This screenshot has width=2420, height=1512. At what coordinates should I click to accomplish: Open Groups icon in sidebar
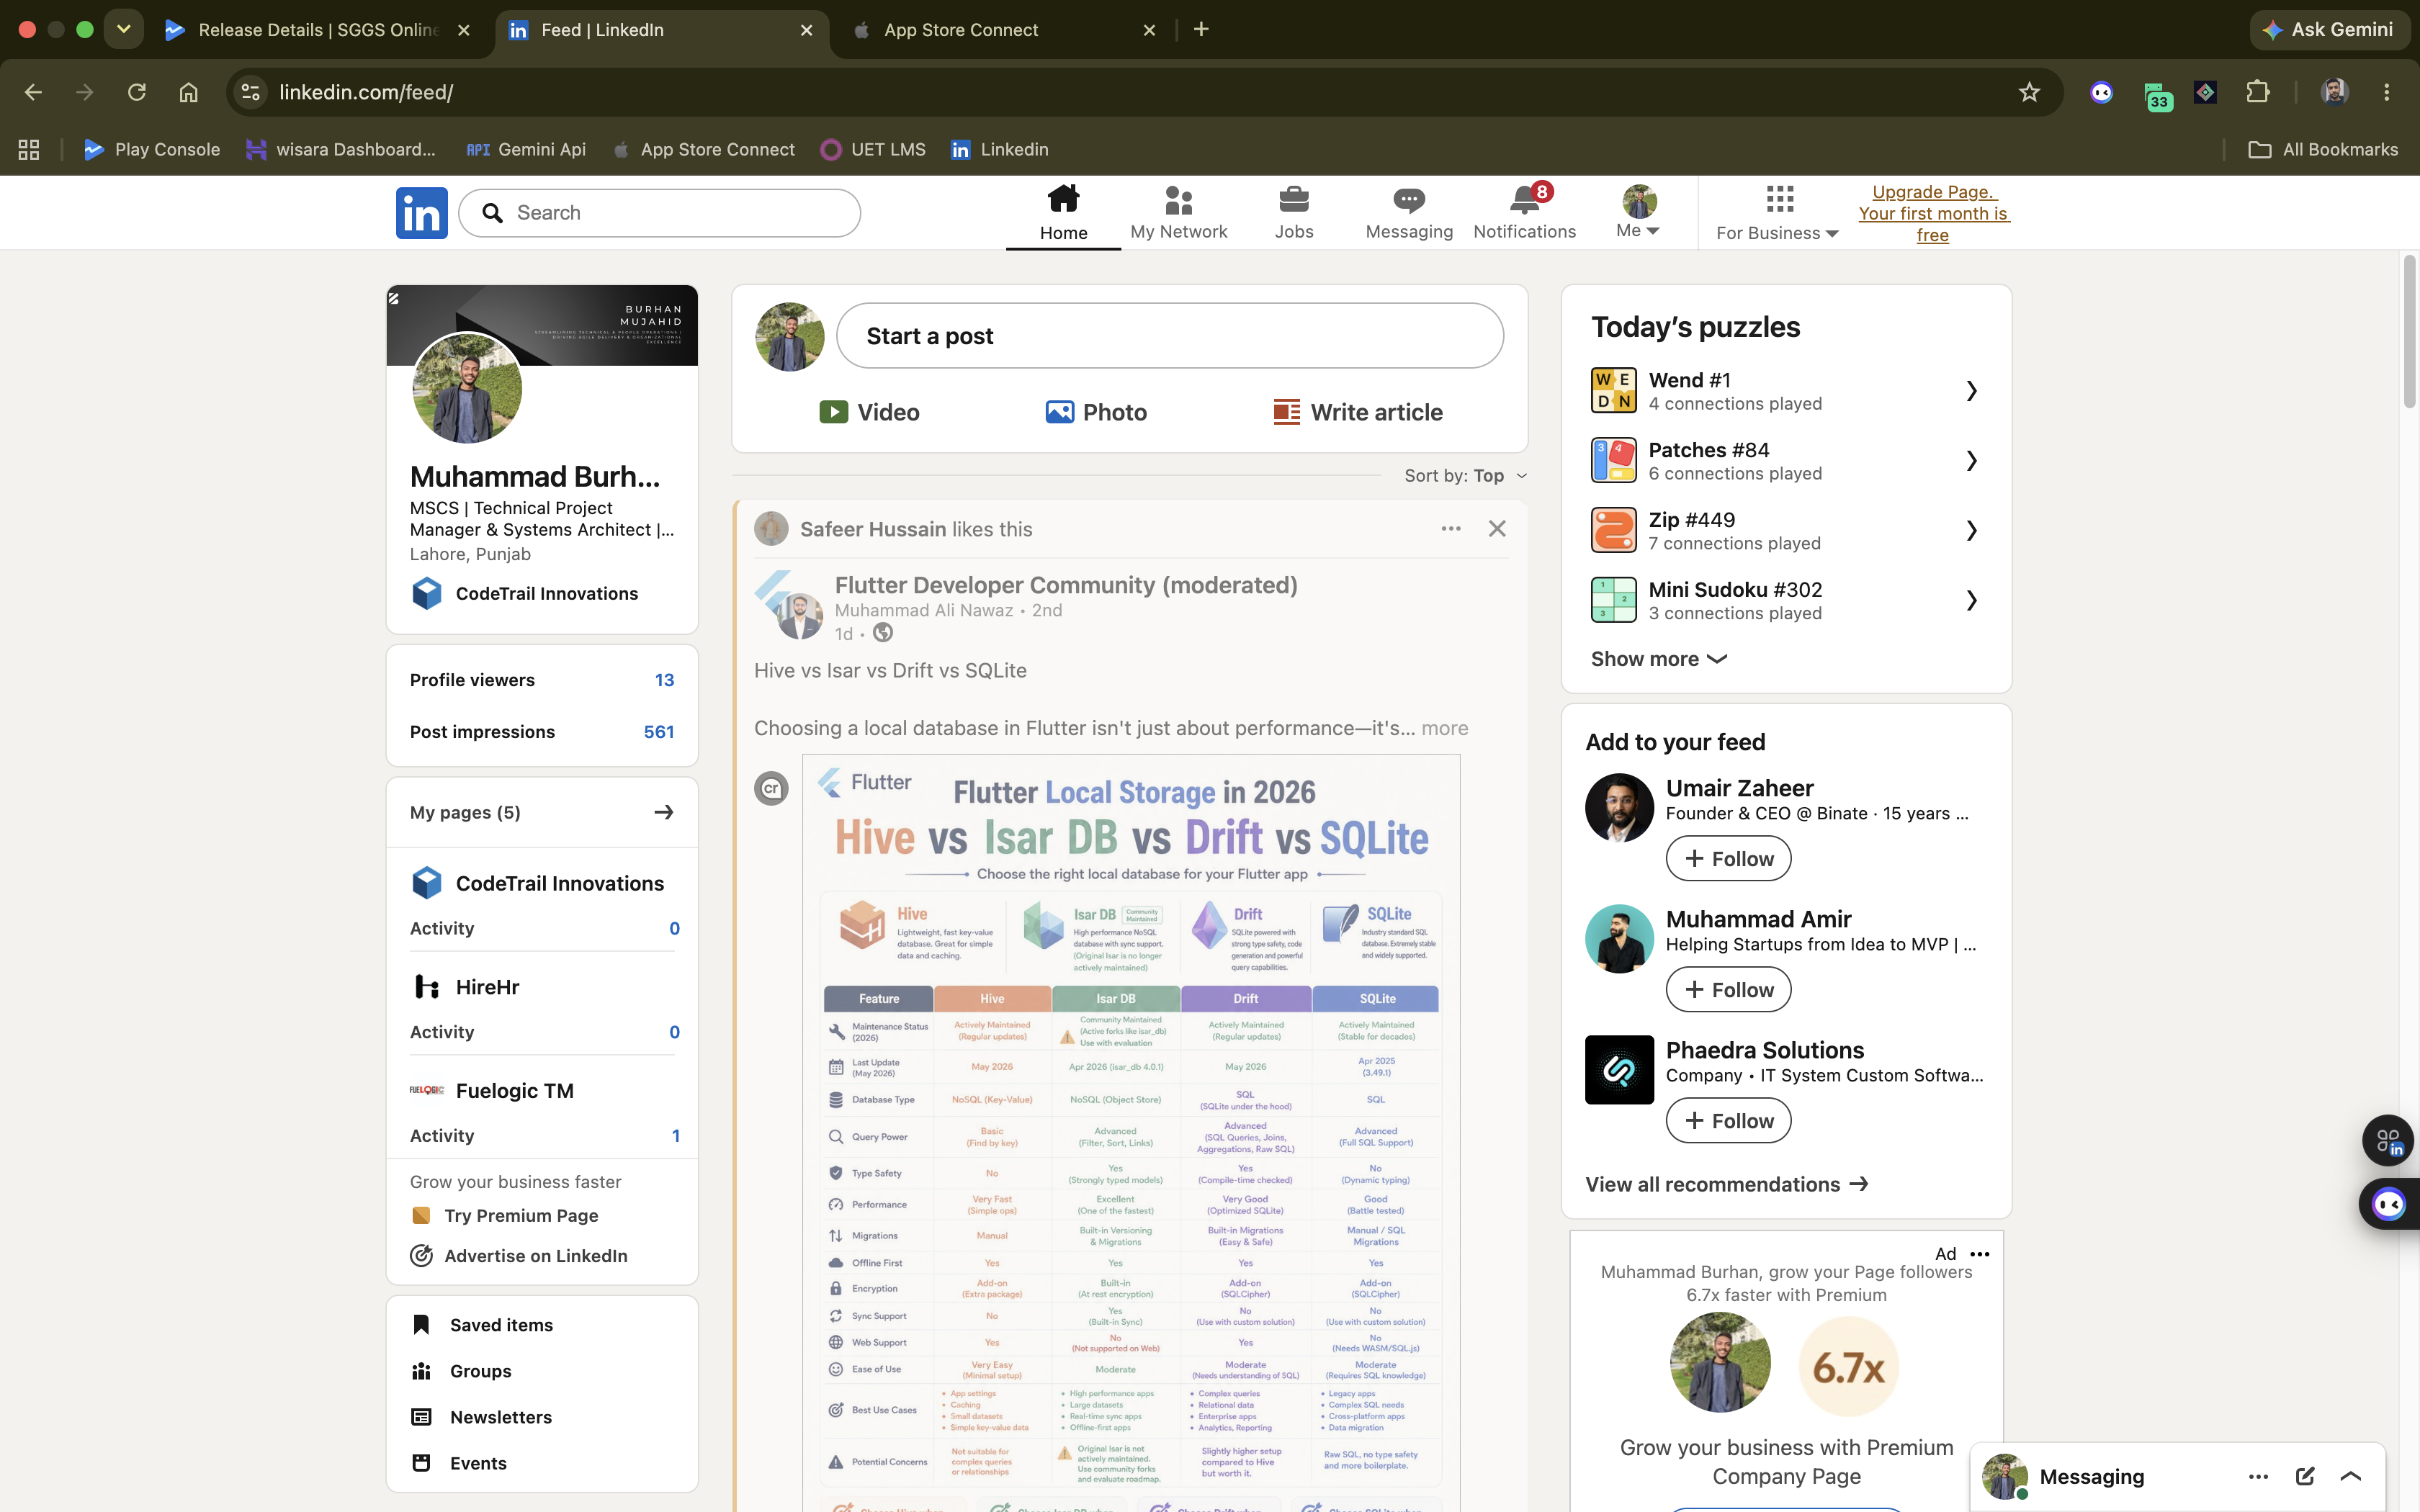click(x=421, y=1371)
